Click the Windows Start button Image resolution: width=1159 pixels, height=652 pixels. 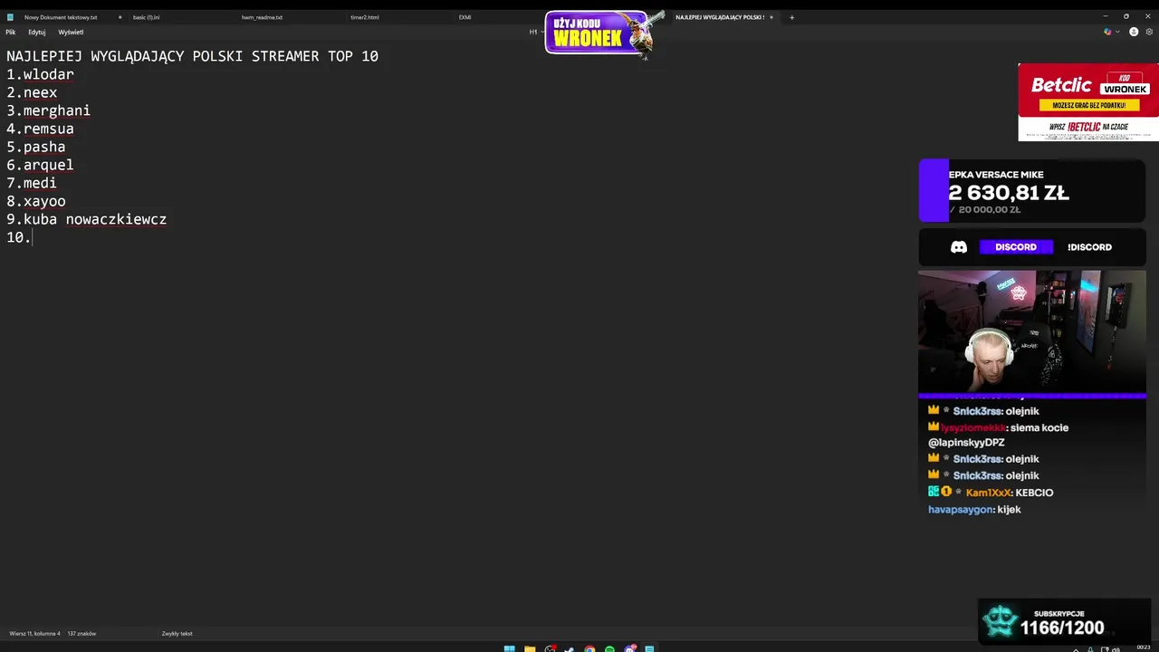pyautogui.click(x=509, y=648)
